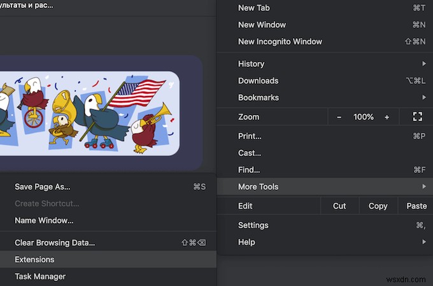
Task: Click the Cut button
Action: [x=339, y=206]
